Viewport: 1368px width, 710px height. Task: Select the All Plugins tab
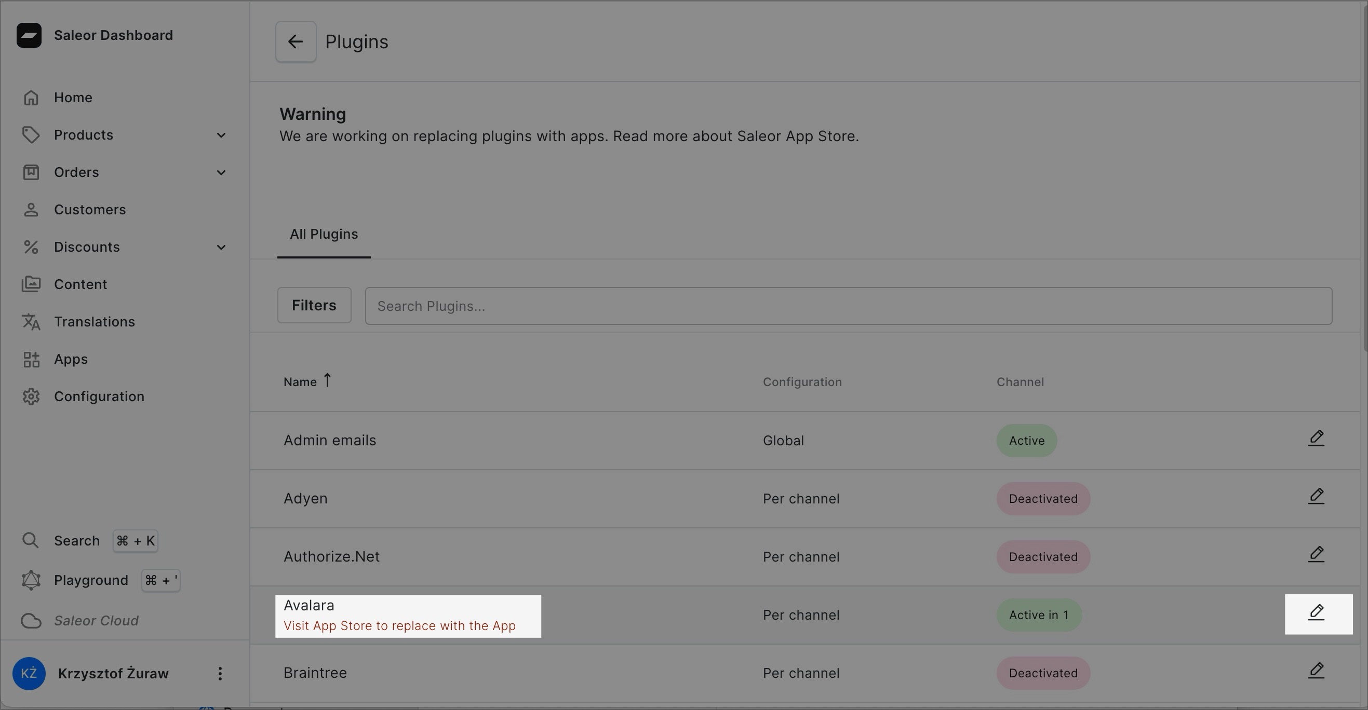[x=324, y=235]
